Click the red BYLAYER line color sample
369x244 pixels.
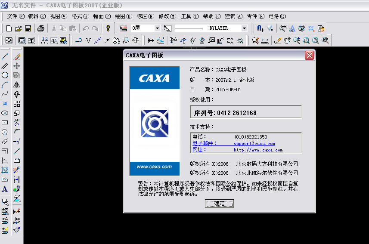189,28
